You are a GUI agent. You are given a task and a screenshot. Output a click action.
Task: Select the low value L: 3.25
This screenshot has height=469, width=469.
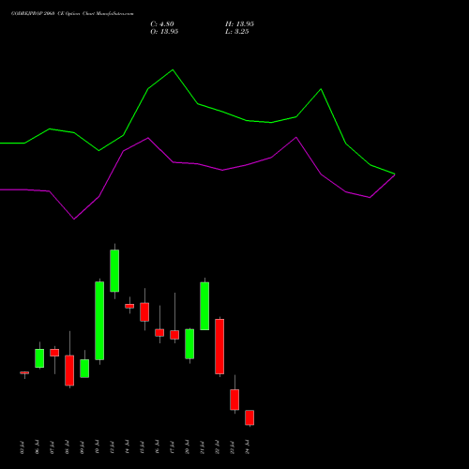[x=237, y=32]
